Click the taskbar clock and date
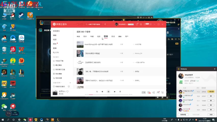The image size is (217, 122). pyautogui.click(x=205, y=120)
